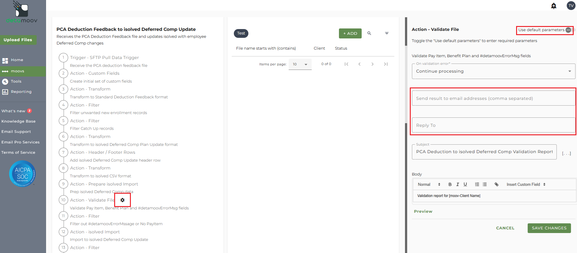The width and height of the screenshot is (577, 253).
Task: Sort by Client column header
Action: tap(319, 48)
